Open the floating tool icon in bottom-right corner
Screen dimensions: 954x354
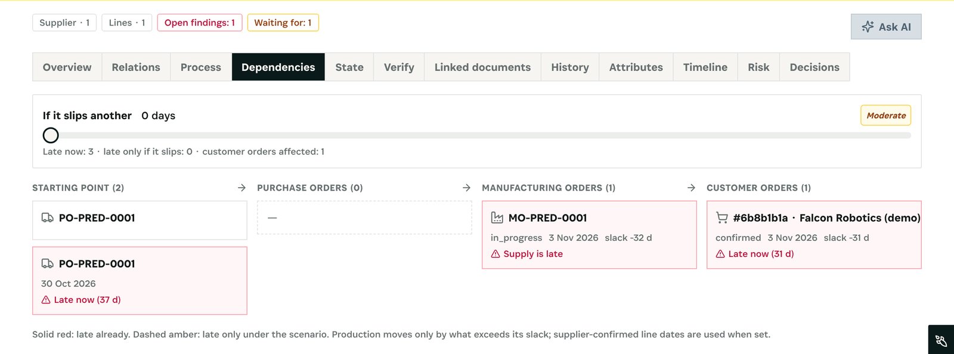[941, 340]
